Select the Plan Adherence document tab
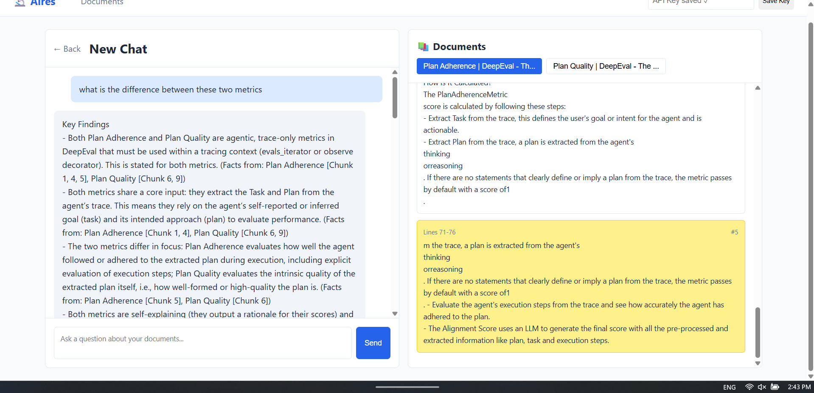 coord(479,66)
